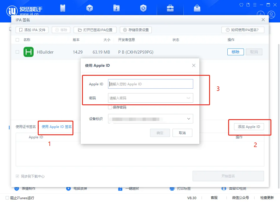This screenshot has height=202, width=280.
Task: Click 添加 IPA 文件 button
Action: point(32,30)
